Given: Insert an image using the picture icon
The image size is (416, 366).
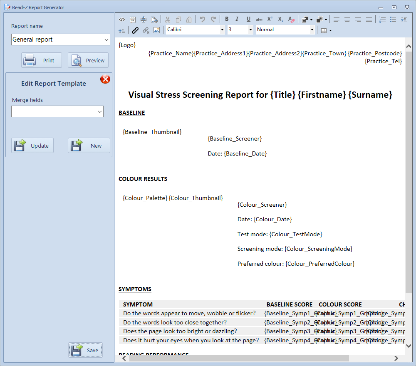Looking at the screenshot, I should [156, 30].
